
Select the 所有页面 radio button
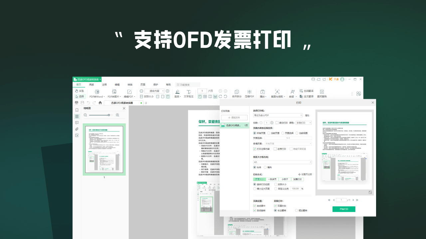(x=255, y=133)
